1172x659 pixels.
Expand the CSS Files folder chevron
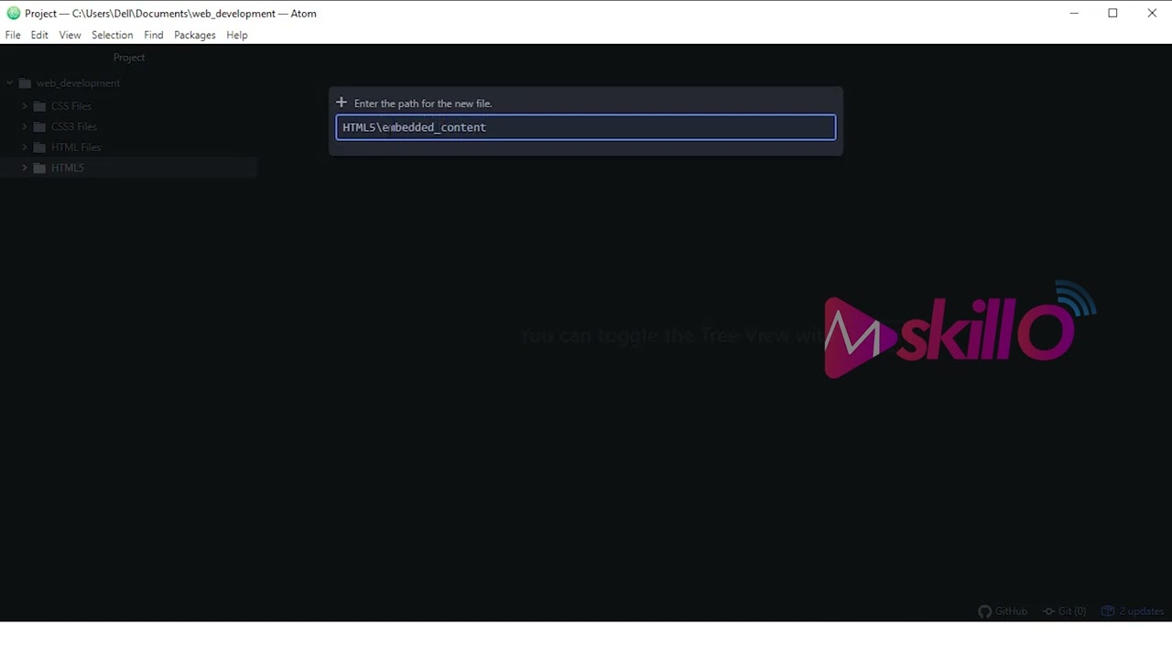pos(25,106)
